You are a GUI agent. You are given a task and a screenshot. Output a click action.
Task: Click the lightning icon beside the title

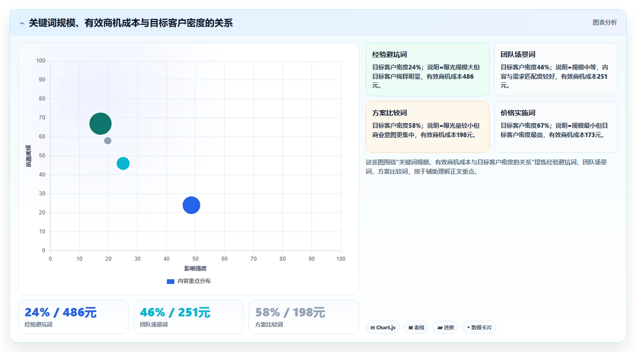tap(22, 23)
